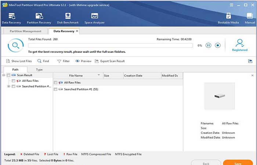Click the scan progress bar
257x165 pixels.
(111, 45)
